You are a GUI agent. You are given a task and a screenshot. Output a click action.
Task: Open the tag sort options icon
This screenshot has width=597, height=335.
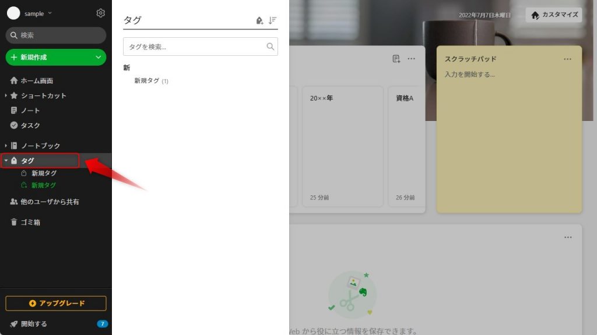272,20
